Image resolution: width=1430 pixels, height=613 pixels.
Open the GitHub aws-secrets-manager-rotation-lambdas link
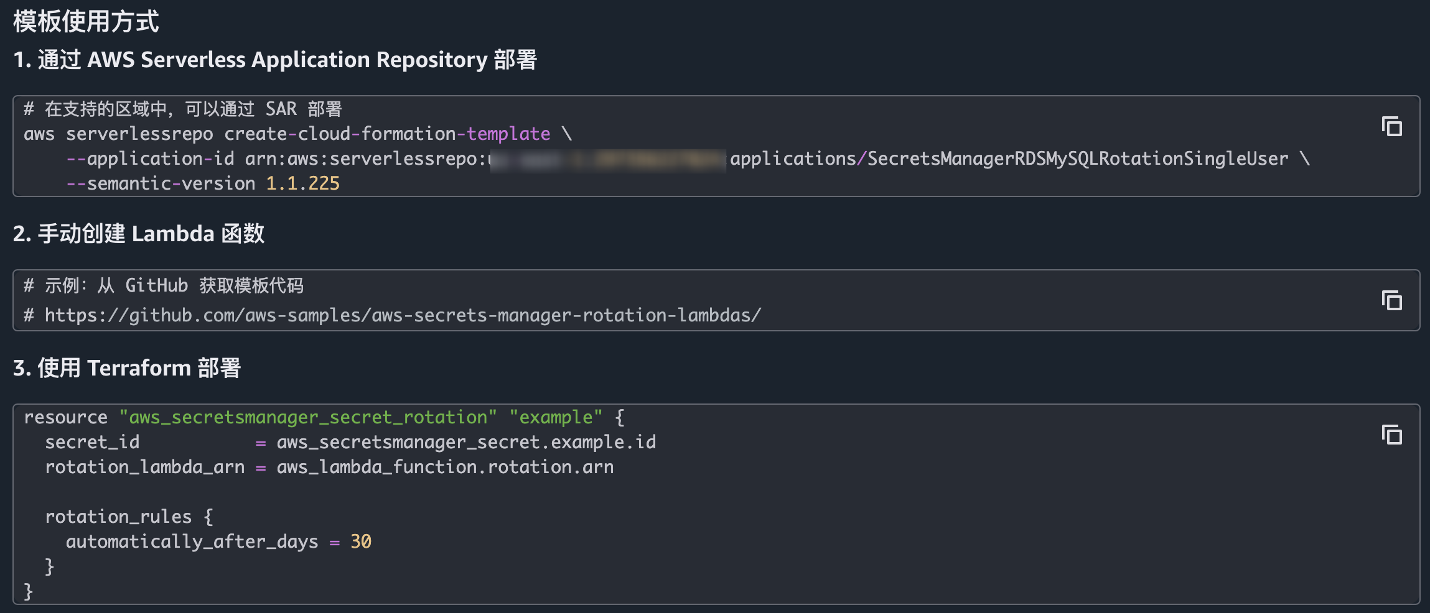(x=401, y=315)
